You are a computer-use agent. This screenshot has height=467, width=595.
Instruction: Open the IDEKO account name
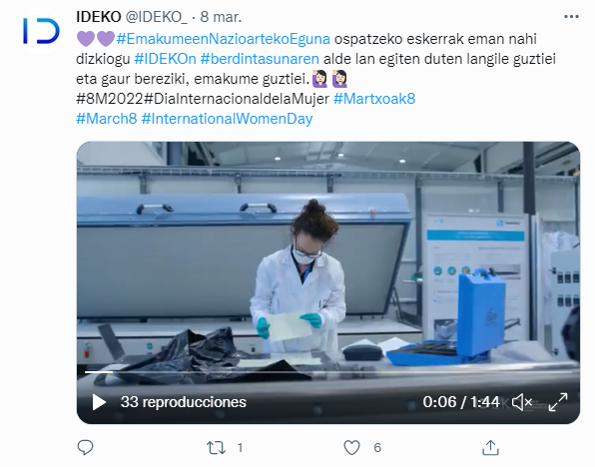(x=99, y=17)
